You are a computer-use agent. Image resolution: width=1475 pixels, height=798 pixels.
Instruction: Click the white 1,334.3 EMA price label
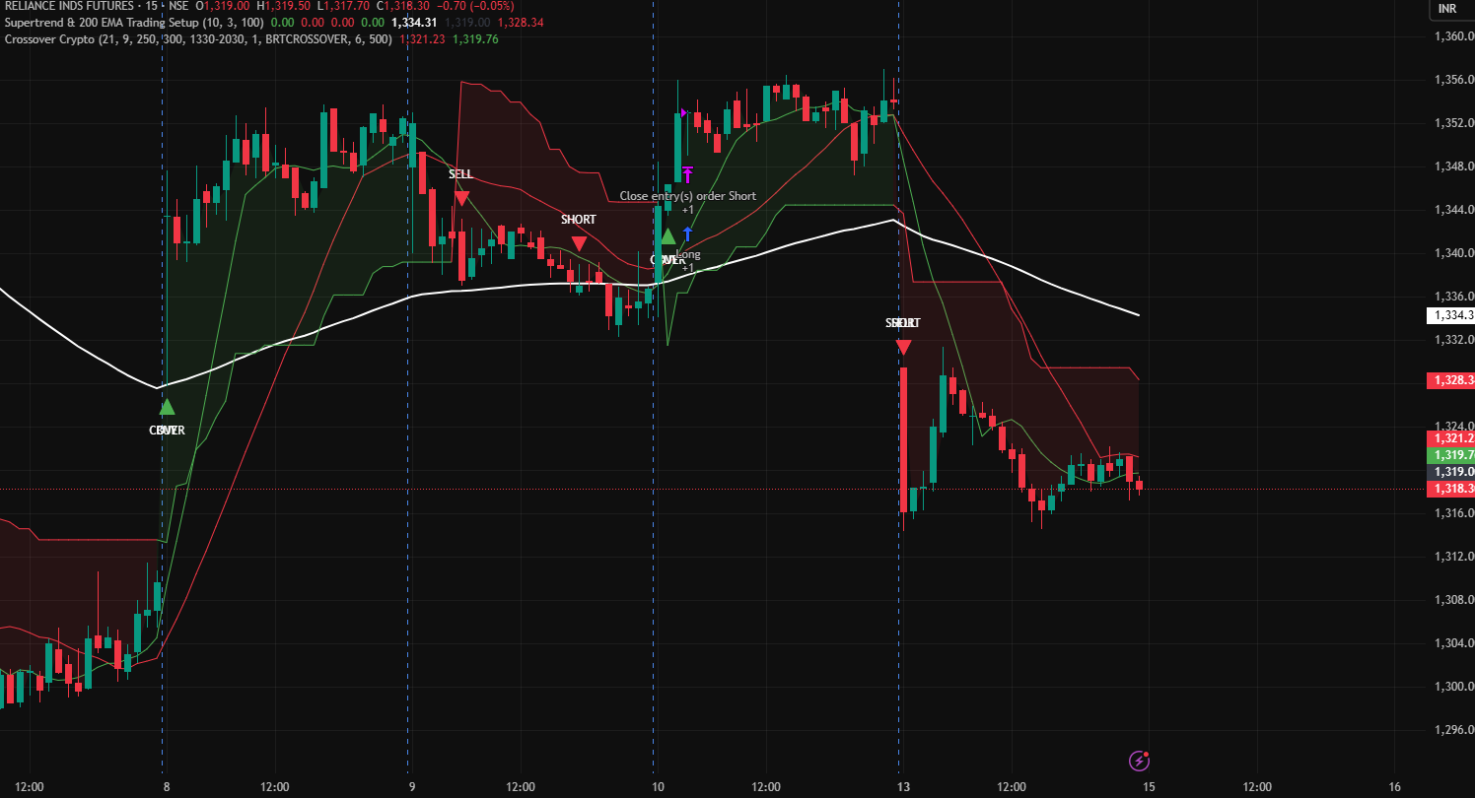pyautogui.click(x=1449, y=315)
